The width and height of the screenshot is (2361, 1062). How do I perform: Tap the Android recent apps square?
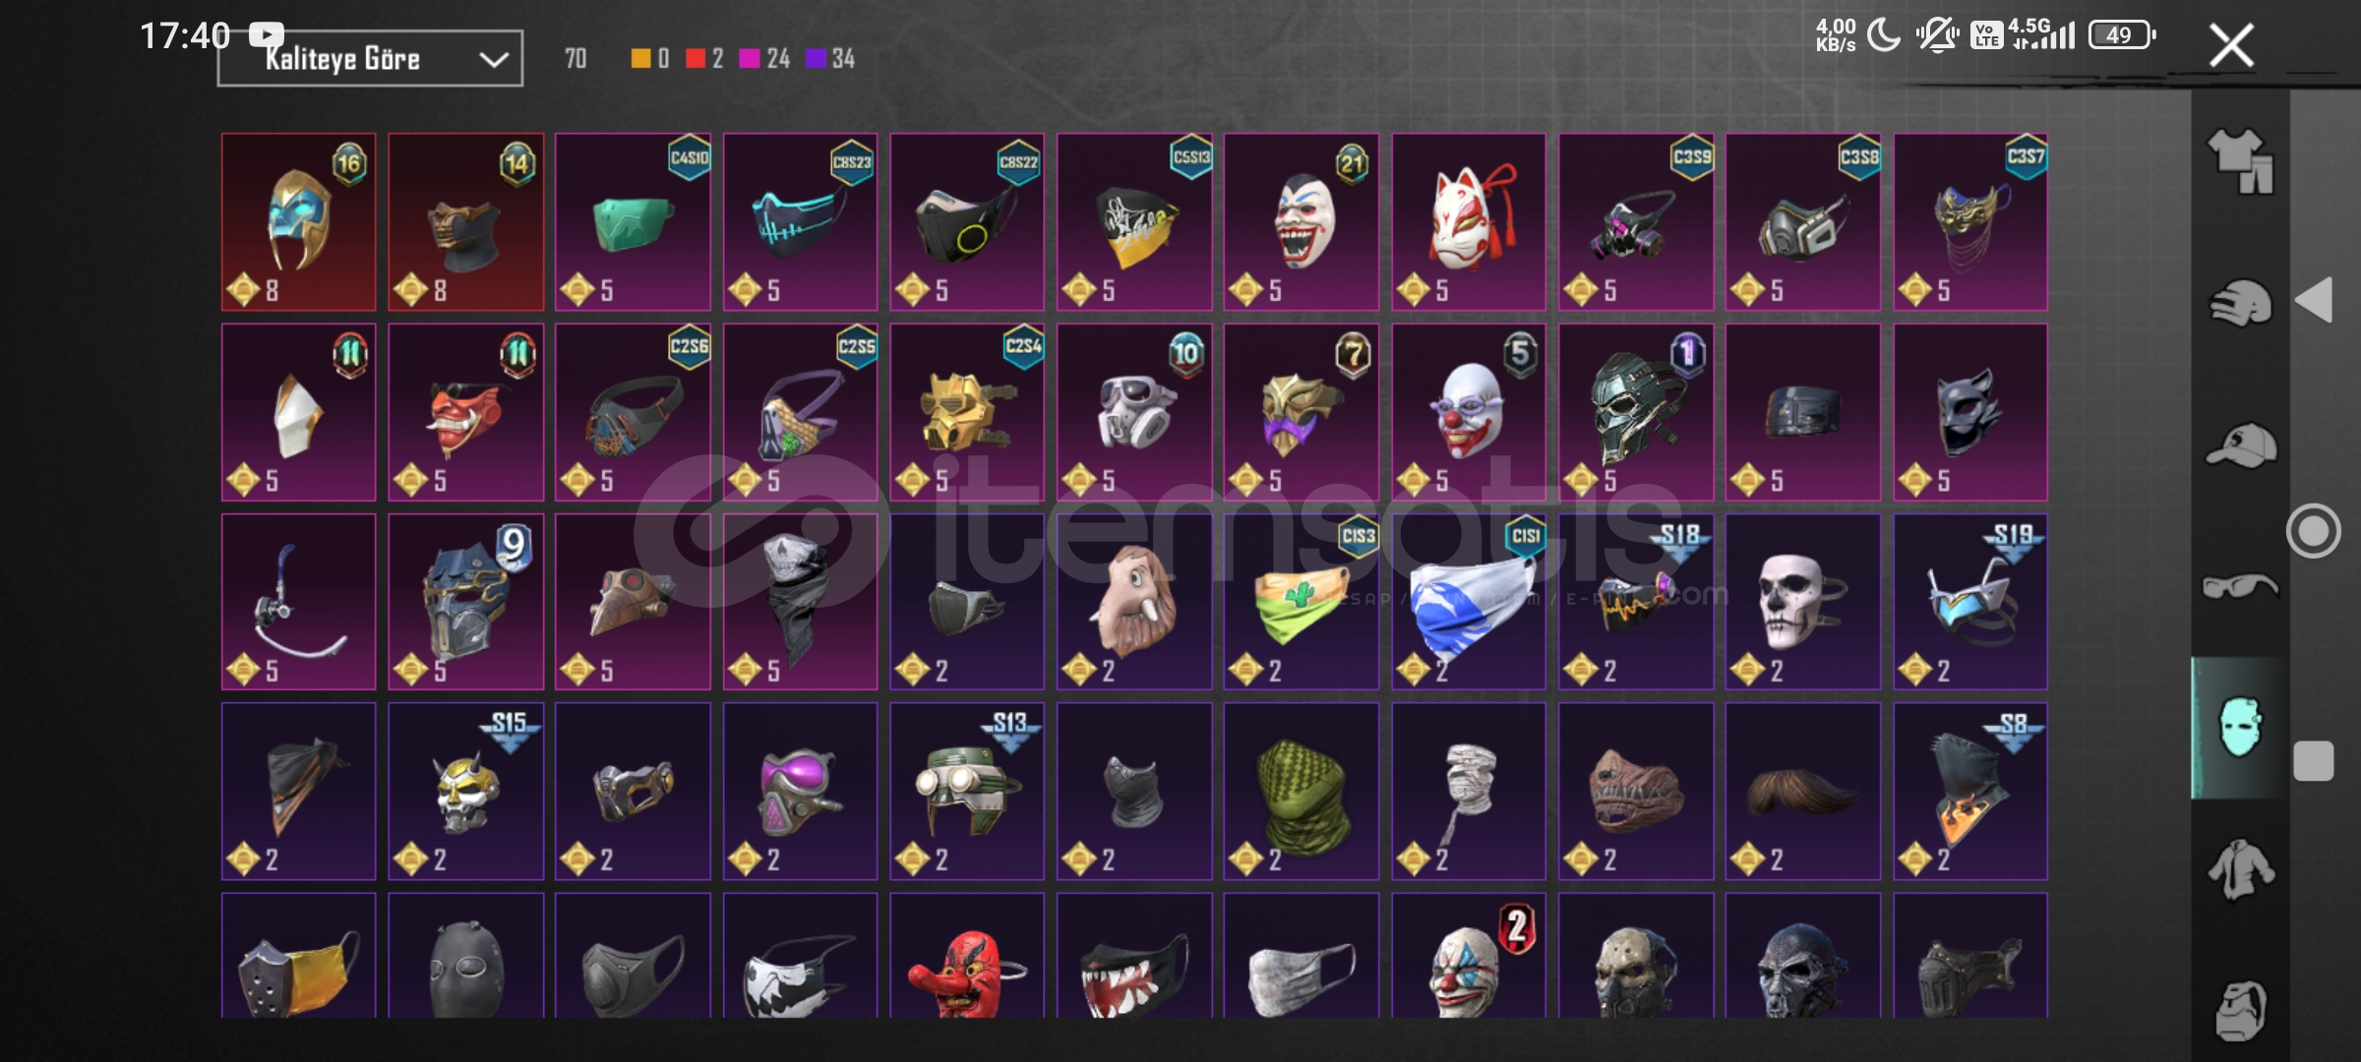(2313, 761)
